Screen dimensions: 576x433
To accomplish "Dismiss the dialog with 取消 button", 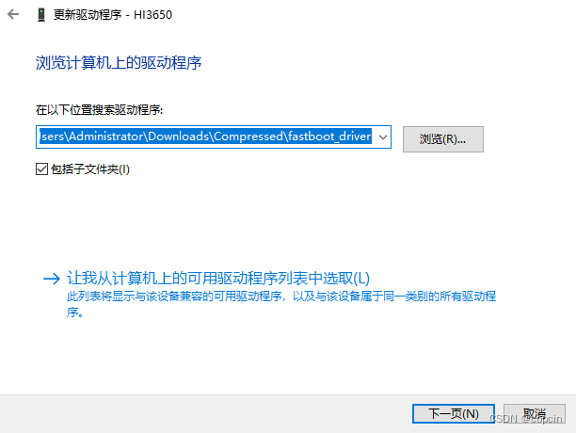I will coord(535,413).
